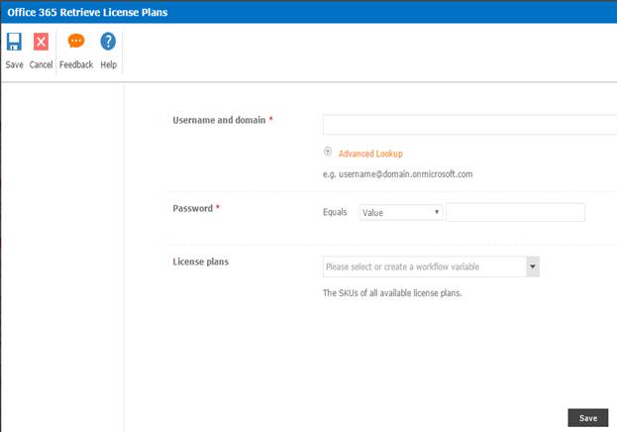Focus the Username and domain input field

[x=469, y=125]
